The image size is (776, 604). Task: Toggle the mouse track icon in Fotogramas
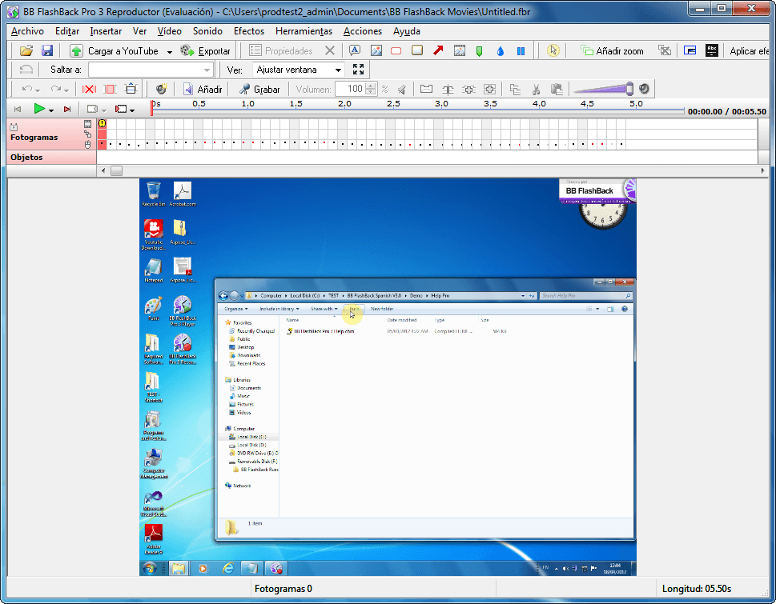(87, 144)
